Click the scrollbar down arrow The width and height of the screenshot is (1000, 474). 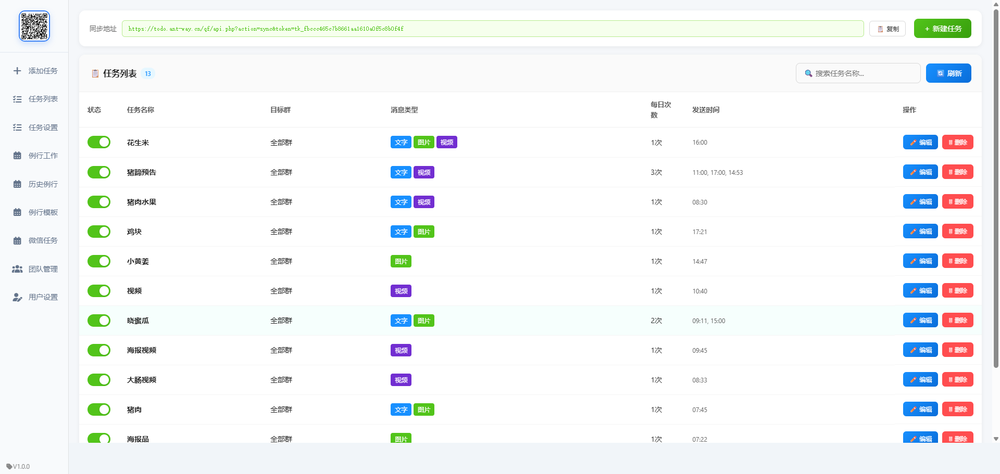click(x=996, y=439)
